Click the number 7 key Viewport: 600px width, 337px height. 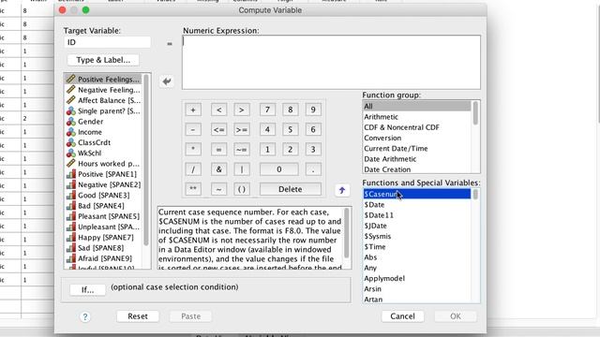coord(267,110)
